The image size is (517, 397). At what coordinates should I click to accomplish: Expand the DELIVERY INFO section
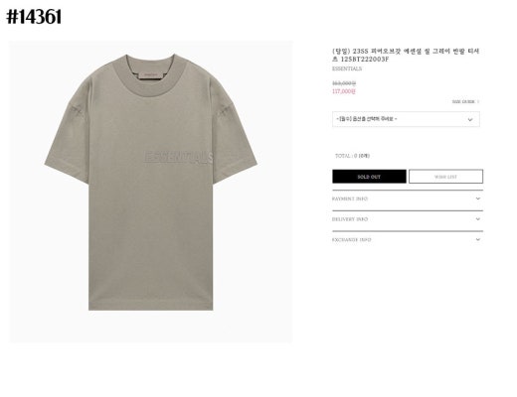click(x=408, y=219)
